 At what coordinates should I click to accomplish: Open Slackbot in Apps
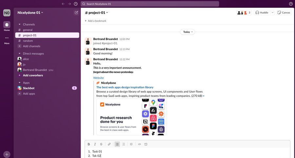[47, 88]
